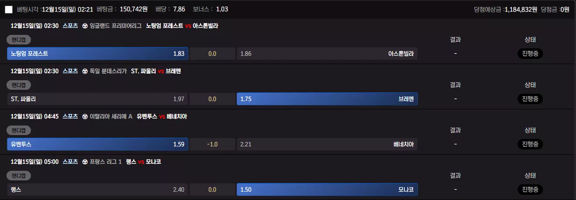Image resolution: width=576 pixels, height=200 pixels.
Task: Click the 핸디캡 tag for the 노팅엄 match
Action: pos(19,40)
